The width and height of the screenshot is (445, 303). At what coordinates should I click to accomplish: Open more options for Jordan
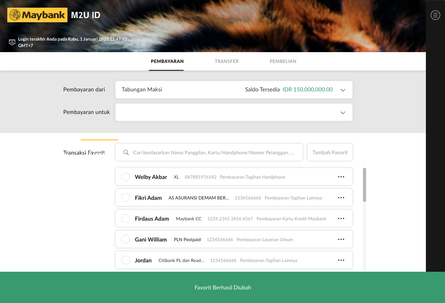tap(341, 260)
